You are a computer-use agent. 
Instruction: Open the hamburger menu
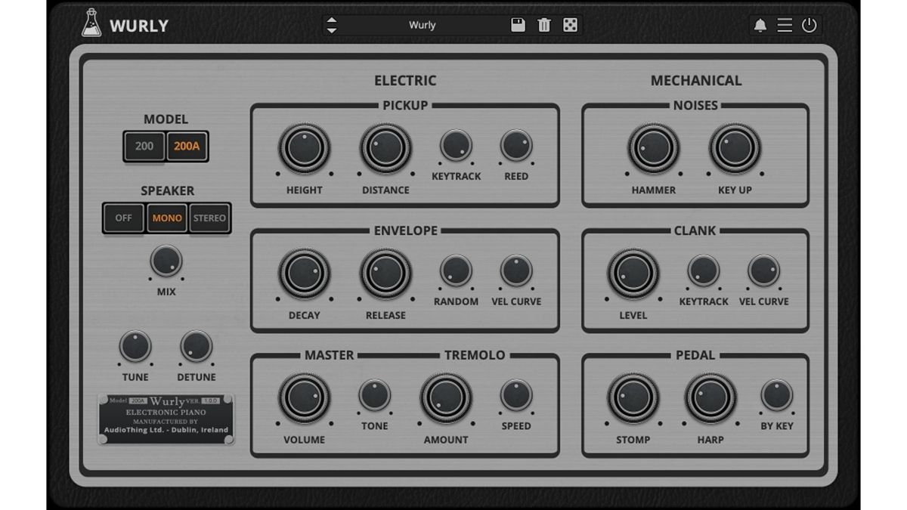tap(785, 24)
